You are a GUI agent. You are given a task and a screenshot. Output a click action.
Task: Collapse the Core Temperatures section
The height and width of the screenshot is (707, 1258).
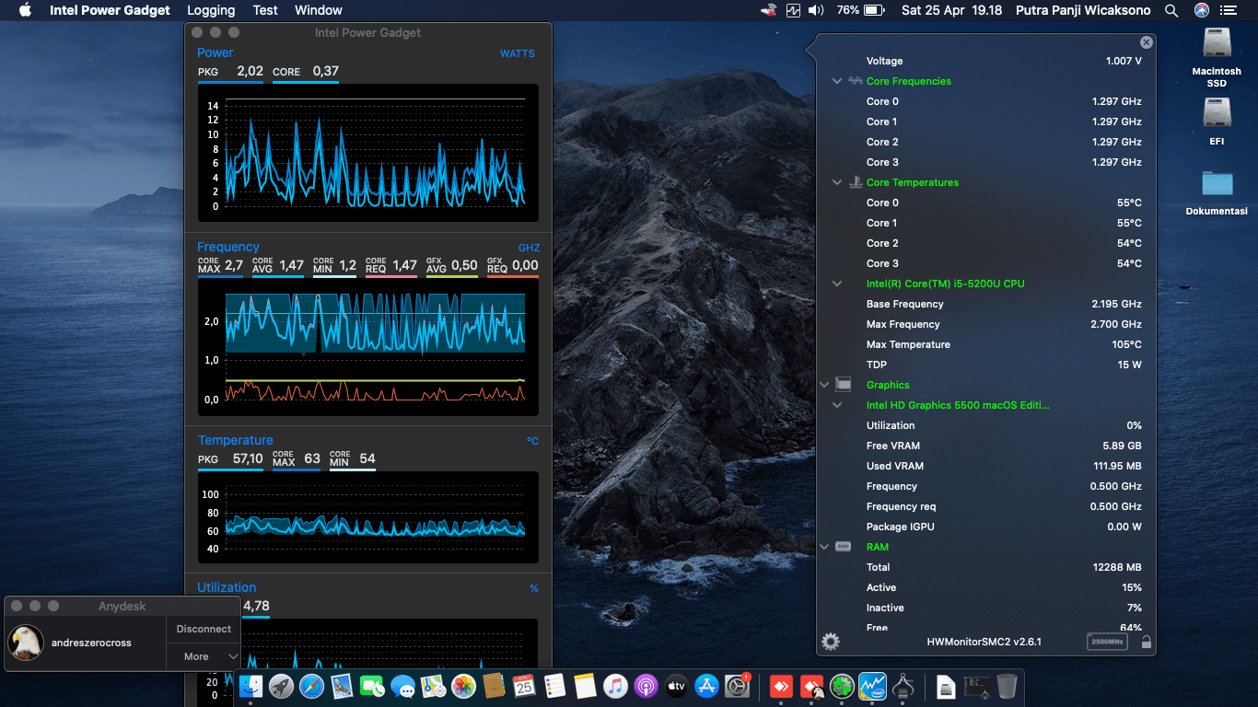pyautogui.click(x=837, y=182)
